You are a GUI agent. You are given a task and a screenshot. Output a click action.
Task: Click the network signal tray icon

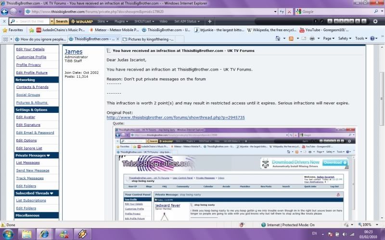coord(352,234)
